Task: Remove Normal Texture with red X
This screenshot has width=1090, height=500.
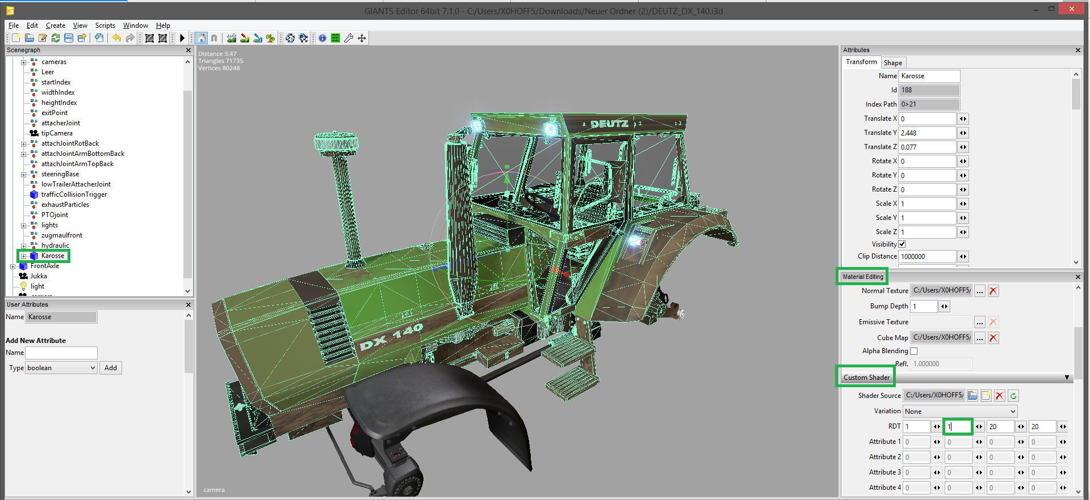Action: coord(993,291)
